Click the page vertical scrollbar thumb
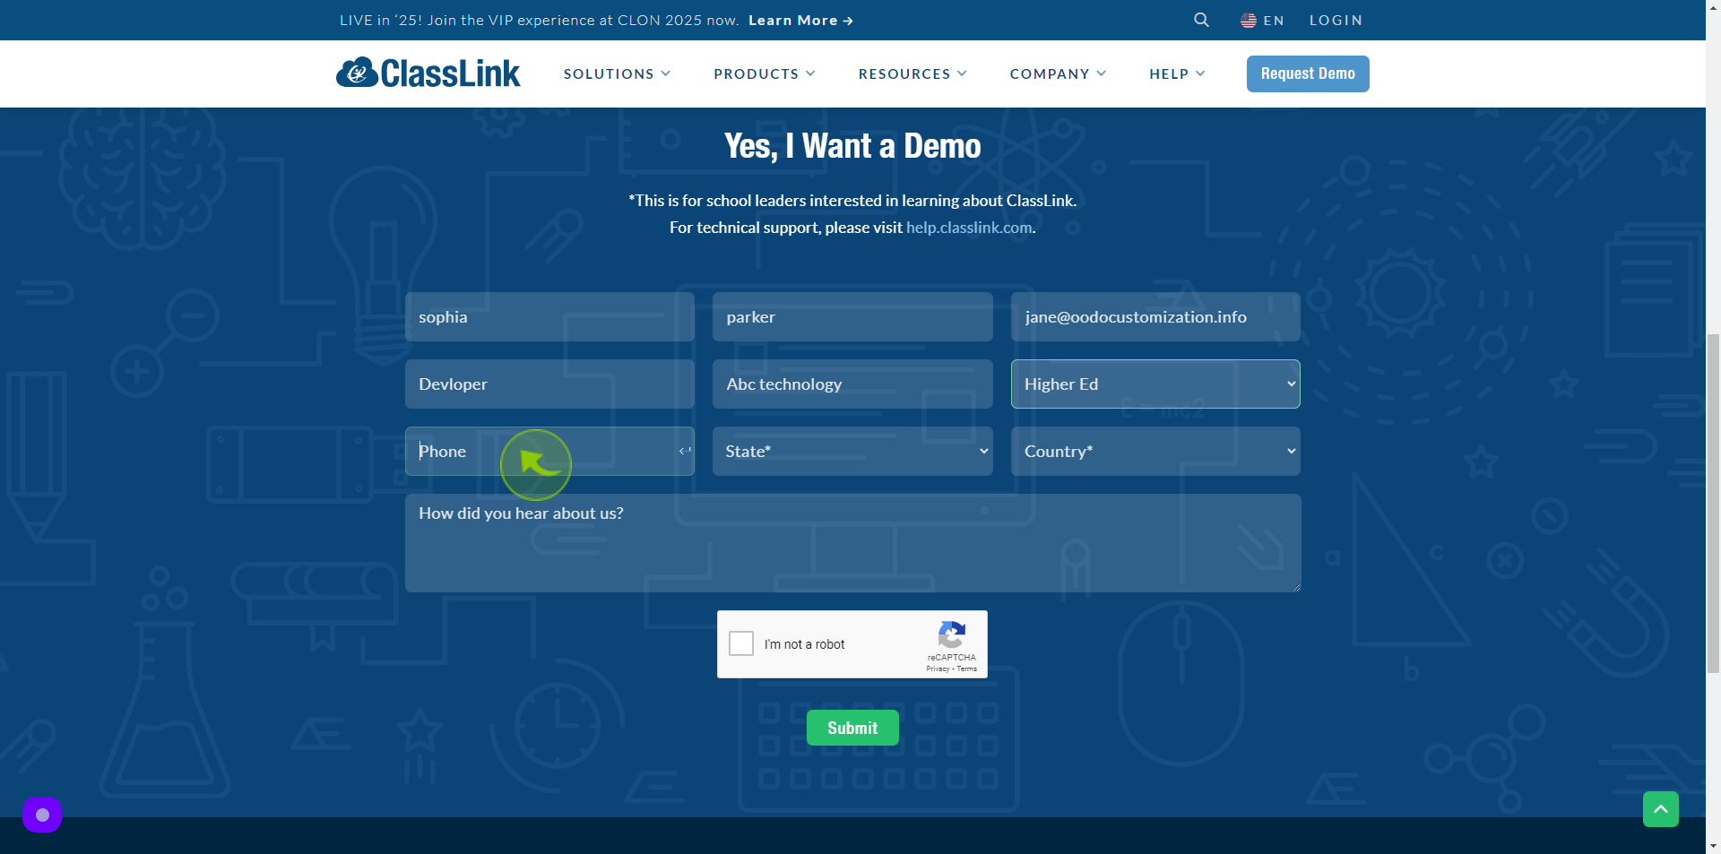This screenshot has height=854, width=1721. tap(1713, 503)
